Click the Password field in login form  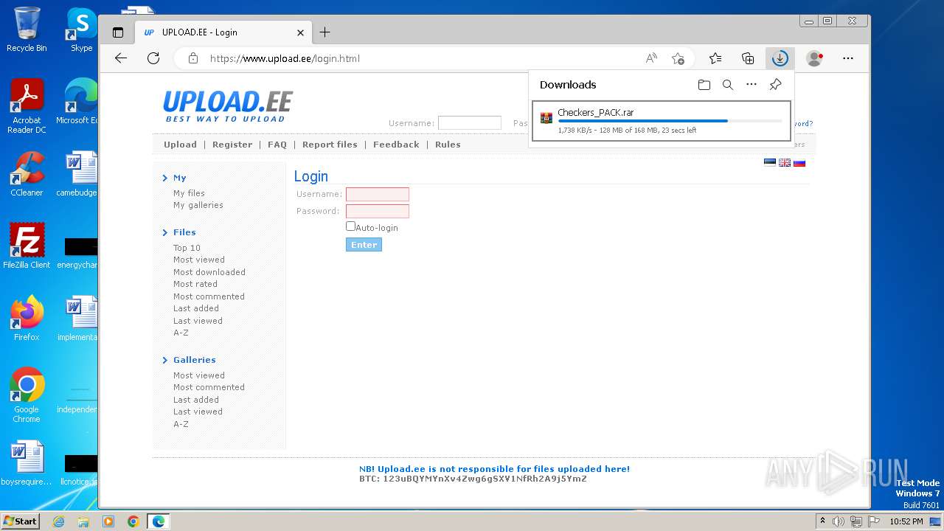(378, 211)
